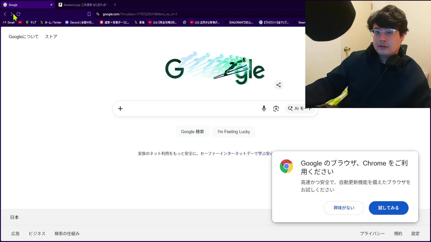Viewport: 431px width, 242px height.
Task: Click the I'm Feeling Lucky button
Action: click(x=234, y=132)
